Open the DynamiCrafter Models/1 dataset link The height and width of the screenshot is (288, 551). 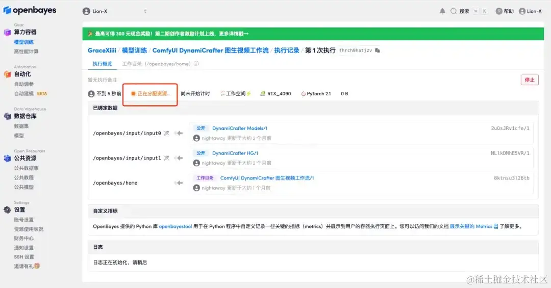[240, 128]
